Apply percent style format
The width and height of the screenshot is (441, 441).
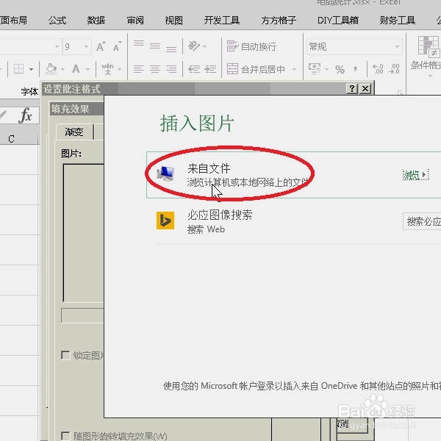click(x=340, y=69)
